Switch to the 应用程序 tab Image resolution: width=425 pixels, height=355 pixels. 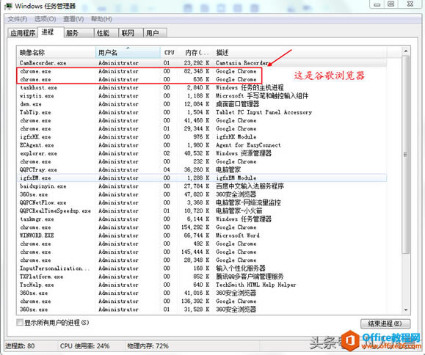(x=23, y=33)
